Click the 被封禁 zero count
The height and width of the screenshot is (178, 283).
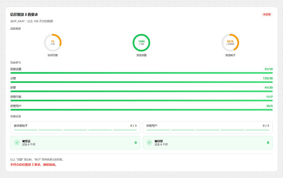tap(268, 143)
